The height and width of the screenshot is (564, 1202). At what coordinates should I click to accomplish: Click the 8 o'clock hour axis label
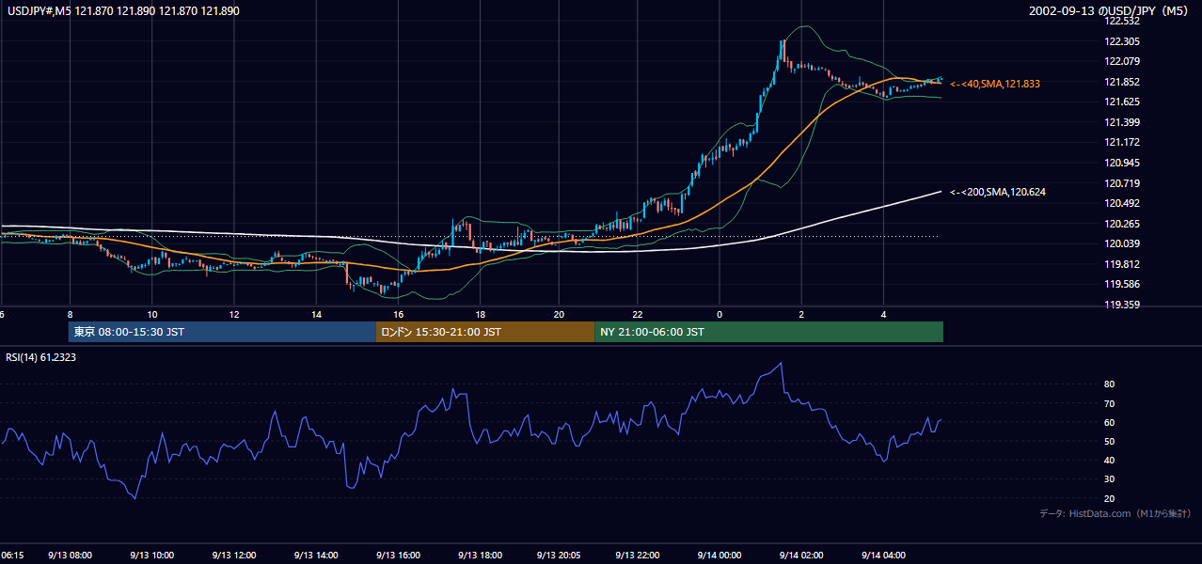point(70,314)
